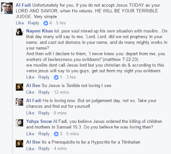The height and width of the screenshot is (154, 171).
Task: Click the like-count icon on Yahya Snow's comment
Action: coord(56,134)
